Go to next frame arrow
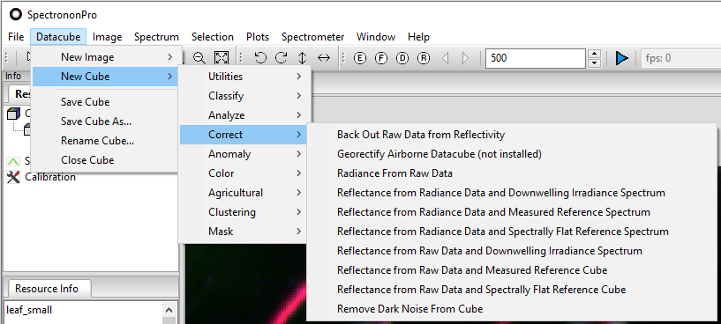The width and height of the screenshot is (721, 324). 465,58
